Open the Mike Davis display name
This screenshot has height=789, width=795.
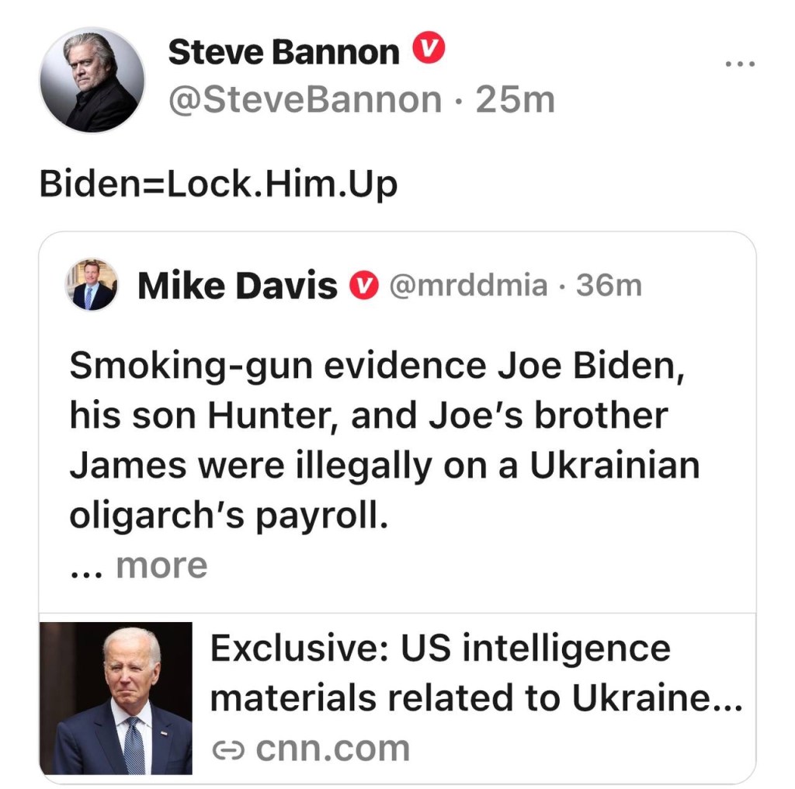coord(237,287)
